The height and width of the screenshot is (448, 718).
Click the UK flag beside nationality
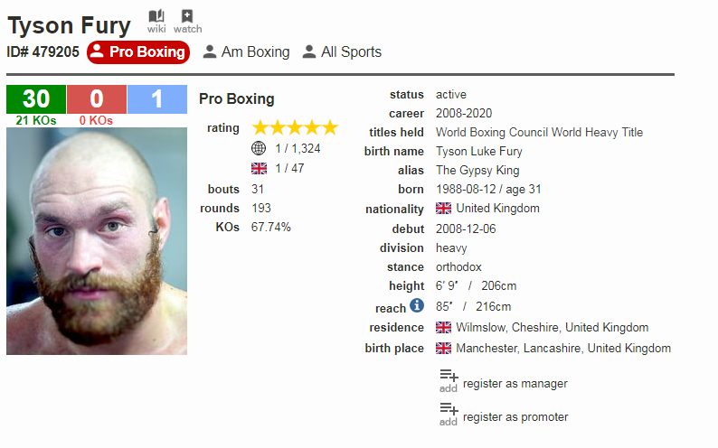pos(443,209)
